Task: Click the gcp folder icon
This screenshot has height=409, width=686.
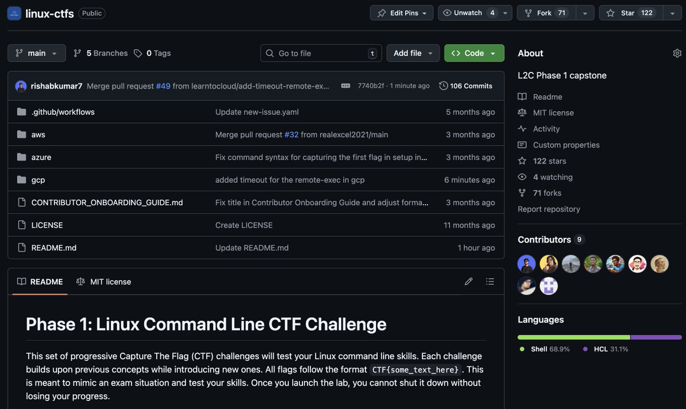Action: [22, 180]
